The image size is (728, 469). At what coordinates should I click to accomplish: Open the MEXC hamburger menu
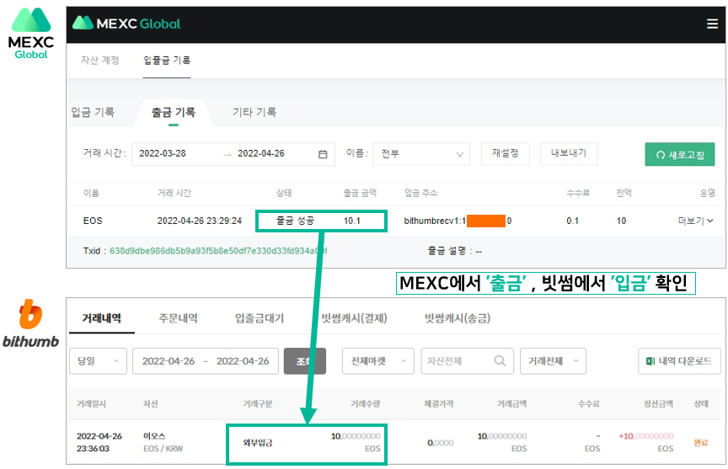tap(712, 24)
